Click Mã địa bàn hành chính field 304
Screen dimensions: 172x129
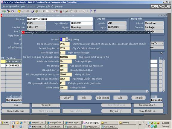click(66, 61)
